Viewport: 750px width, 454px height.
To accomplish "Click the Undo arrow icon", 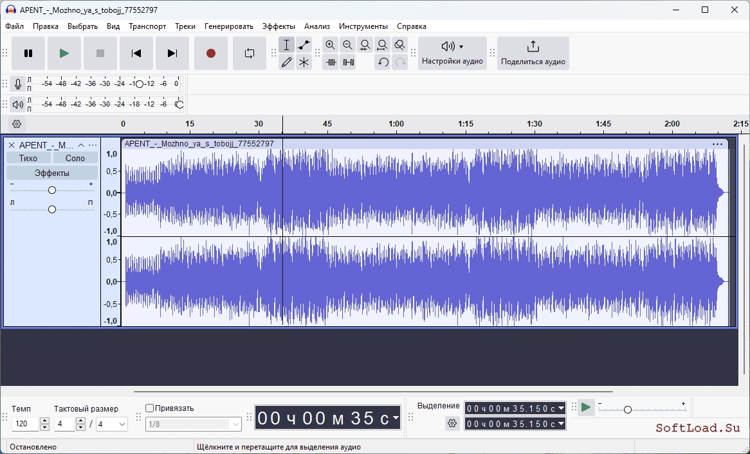I will pos(383,62).
